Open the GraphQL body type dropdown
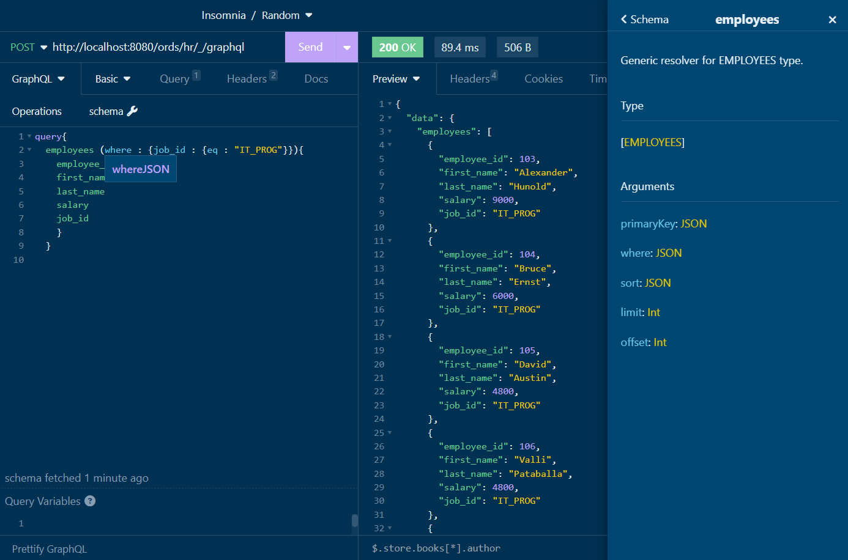 click(39, 79)
